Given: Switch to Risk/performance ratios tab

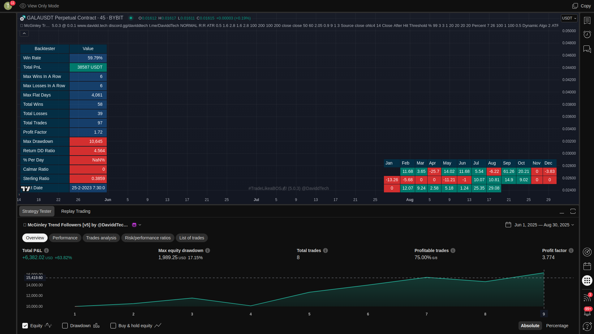Looking at the screenshot, I should click(148, 238).
